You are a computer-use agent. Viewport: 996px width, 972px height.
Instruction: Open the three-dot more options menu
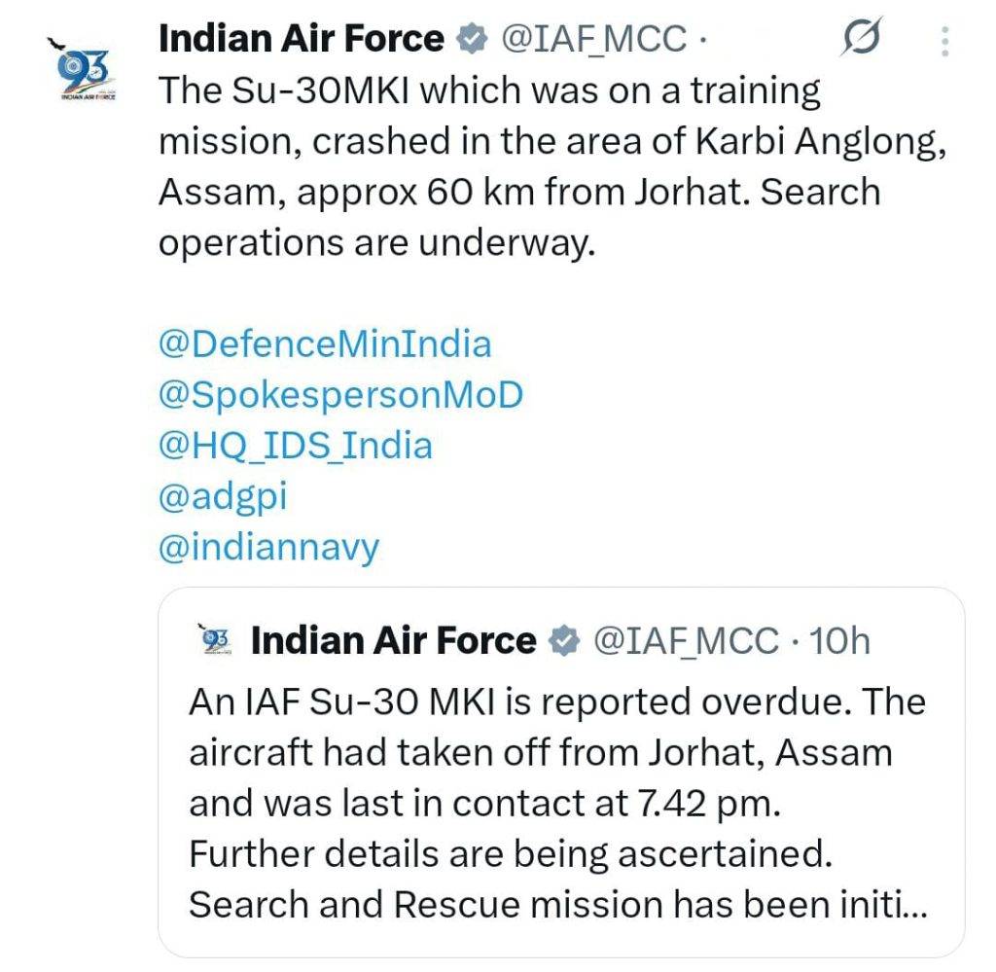click(945, 41)
